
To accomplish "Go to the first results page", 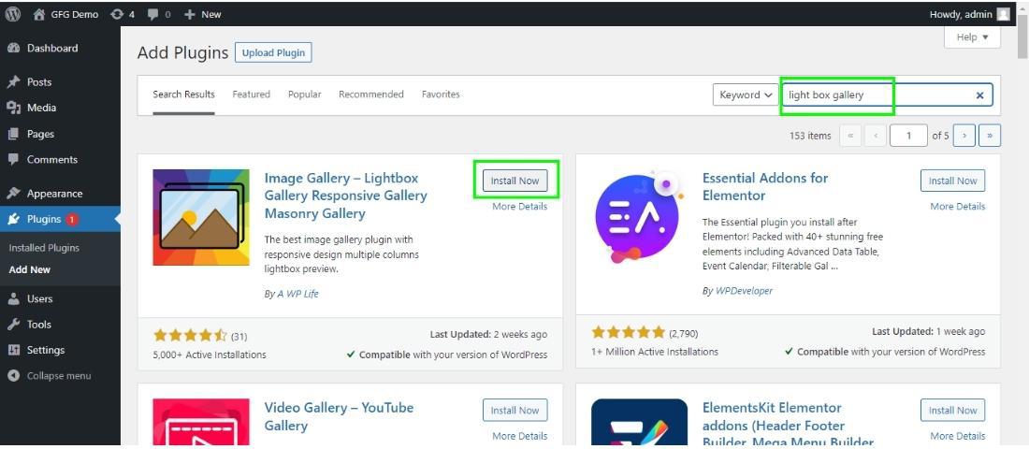I will click(x=850, y=136).
